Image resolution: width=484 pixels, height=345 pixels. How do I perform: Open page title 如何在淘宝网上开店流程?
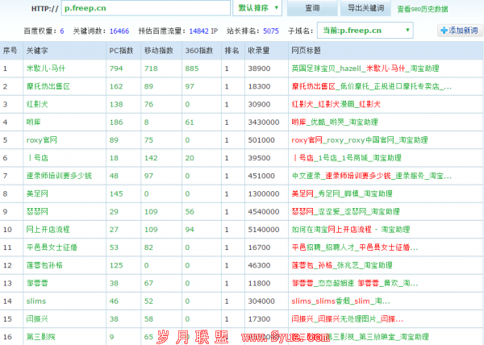pos(351,230)
